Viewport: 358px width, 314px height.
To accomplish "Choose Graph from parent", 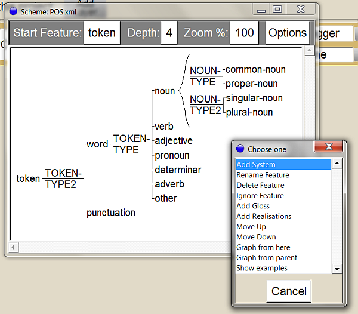I will click(x=283, y=258).
